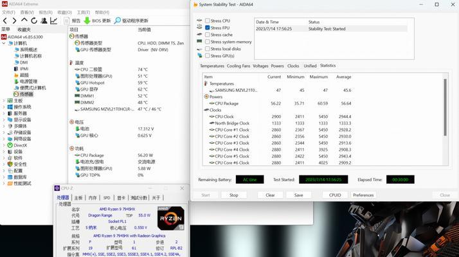
Task: Click BIOS 更新 green arrow button
Action: pos(97,21)
